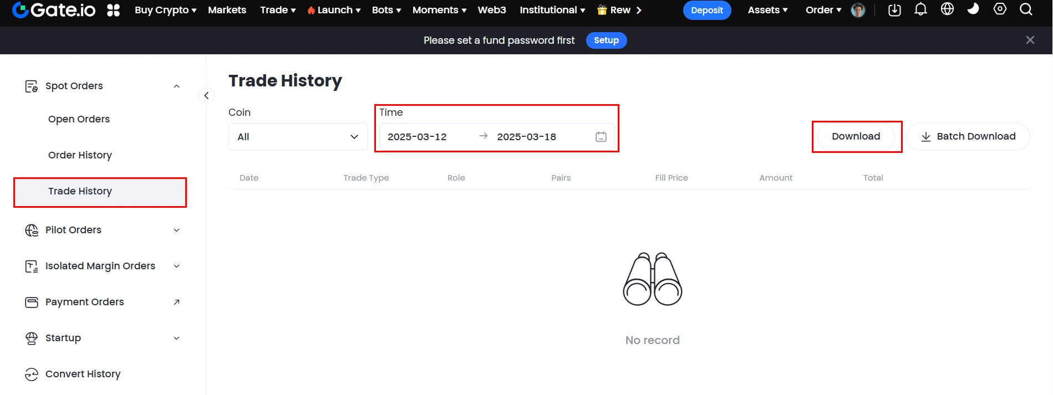The width and height of the screenshot is (1053, 395).
Task: Click the Convert History icon
Action: pos(32,375)
